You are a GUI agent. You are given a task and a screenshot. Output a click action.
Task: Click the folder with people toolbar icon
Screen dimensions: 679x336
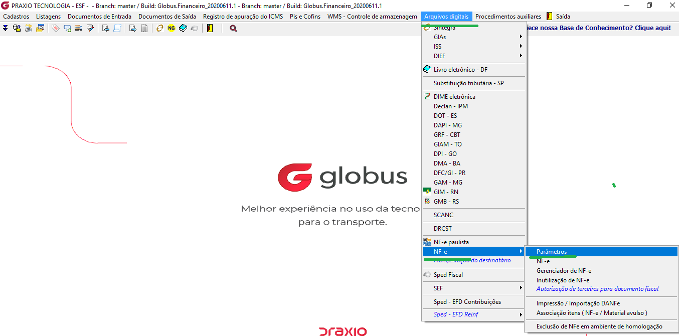pyautogui.click(x=29, y=28)
